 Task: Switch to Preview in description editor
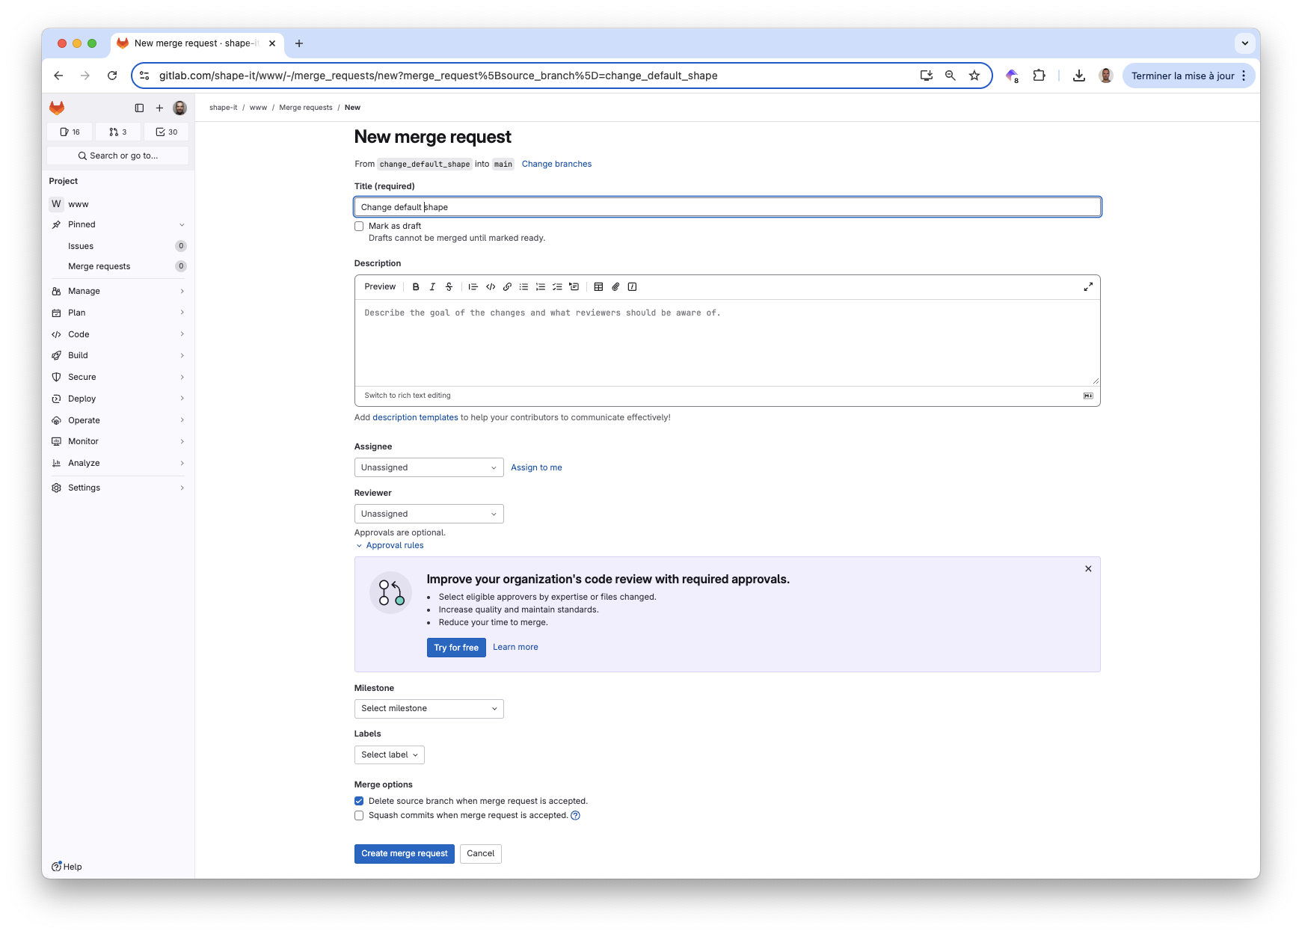pos(380,287)
